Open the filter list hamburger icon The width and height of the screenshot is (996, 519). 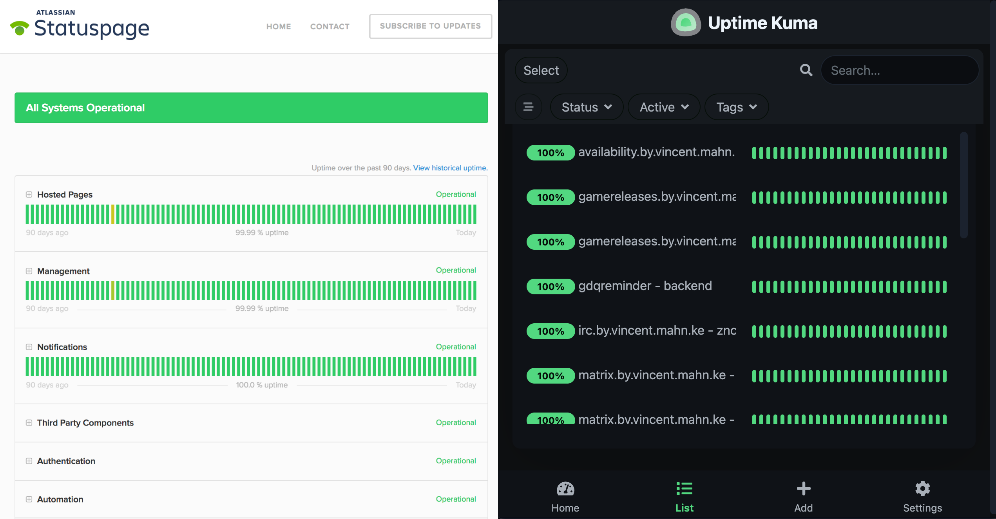[528, 107]
